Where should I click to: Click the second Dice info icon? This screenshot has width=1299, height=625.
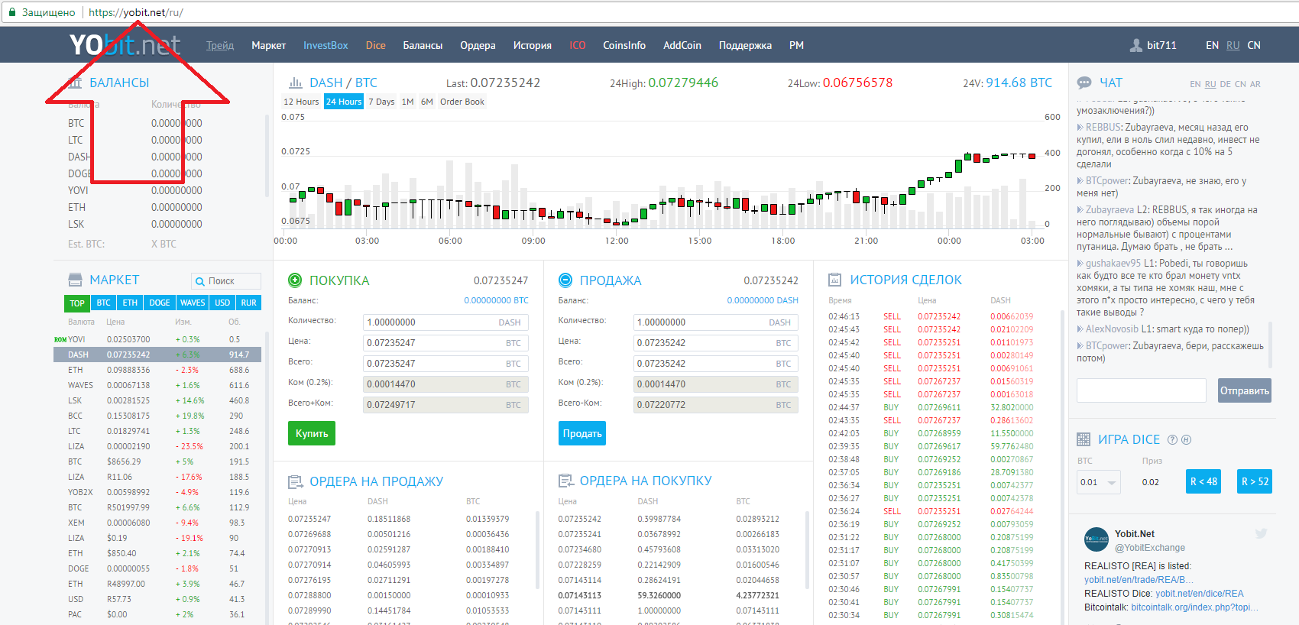1186,439
